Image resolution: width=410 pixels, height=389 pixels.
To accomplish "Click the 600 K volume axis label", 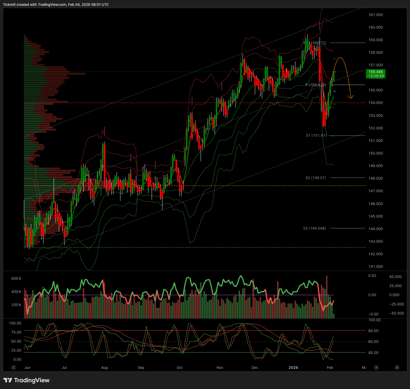I will click(x=16, y=279).
